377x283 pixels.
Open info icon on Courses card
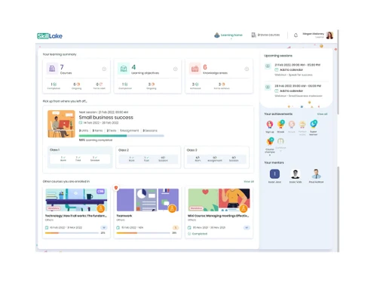click(104, 69)
